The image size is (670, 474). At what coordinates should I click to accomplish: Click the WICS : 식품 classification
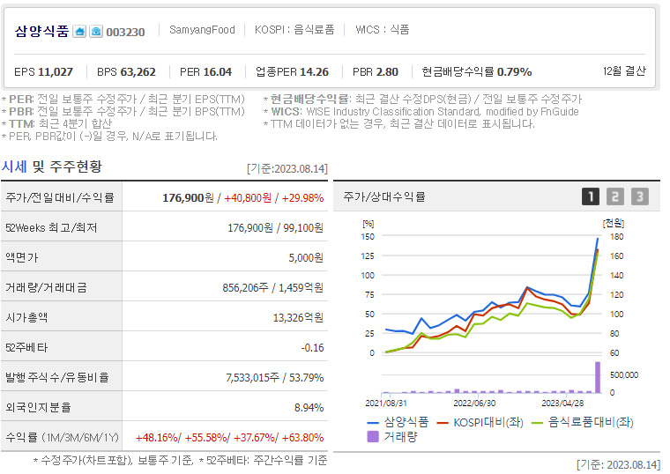coord(383,29)
